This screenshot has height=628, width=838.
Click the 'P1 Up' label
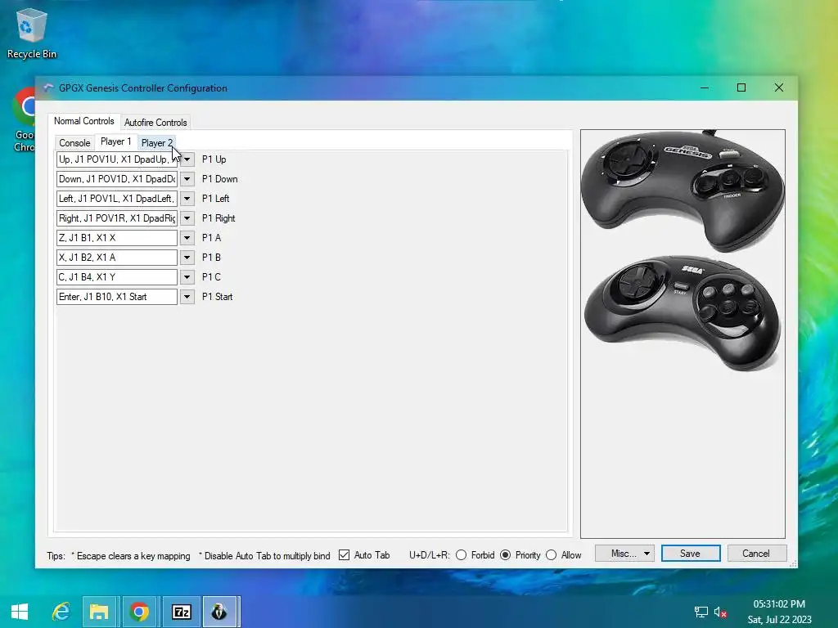(214, 159)
